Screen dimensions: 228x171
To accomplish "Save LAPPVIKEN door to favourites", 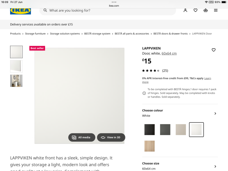I will (213, 50).
